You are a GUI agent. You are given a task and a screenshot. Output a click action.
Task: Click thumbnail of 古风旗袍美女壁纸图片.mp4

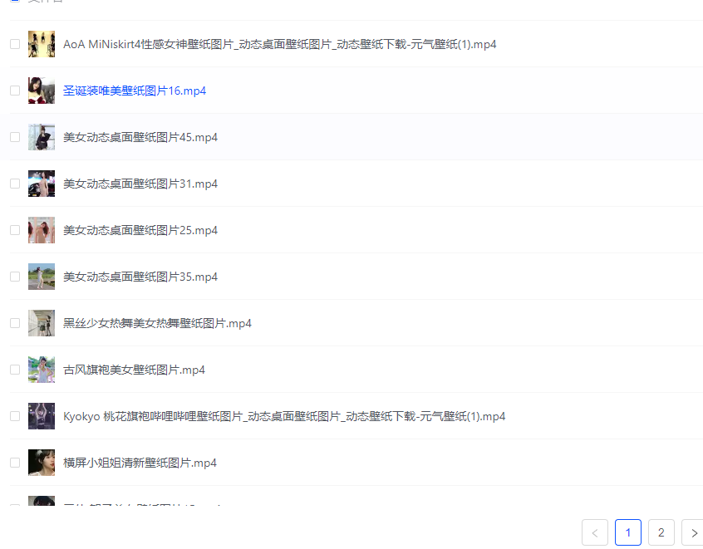pos(42,370)
